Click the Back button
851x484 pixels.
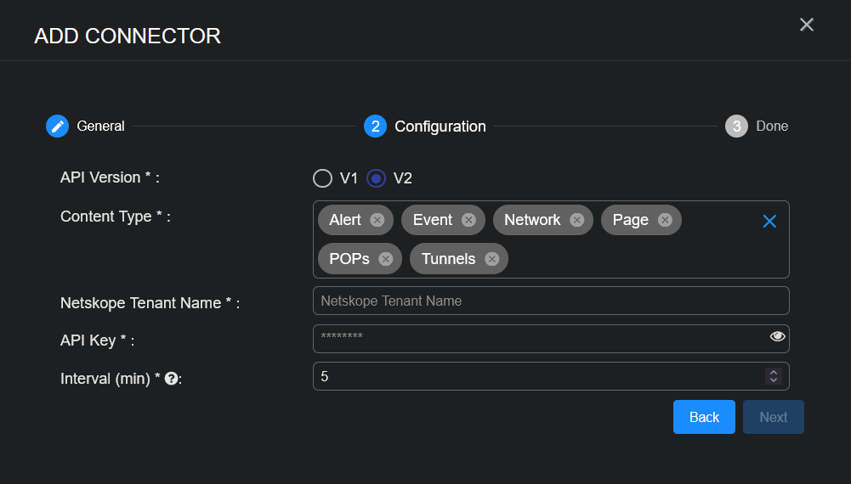704,417
